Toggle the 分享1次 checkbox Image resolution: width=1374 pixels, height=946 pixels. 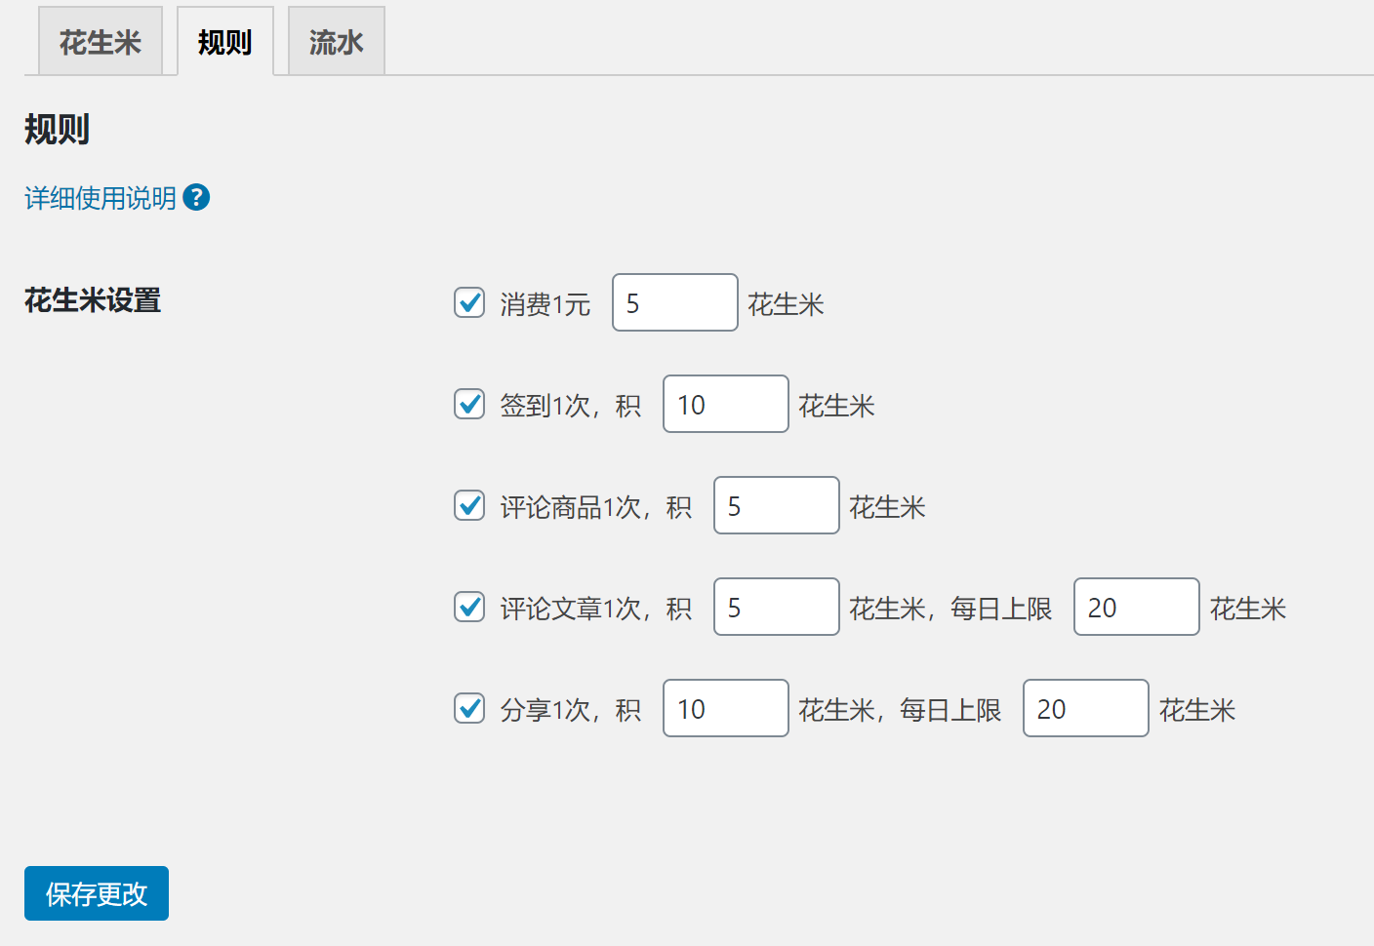click(469, 709)
